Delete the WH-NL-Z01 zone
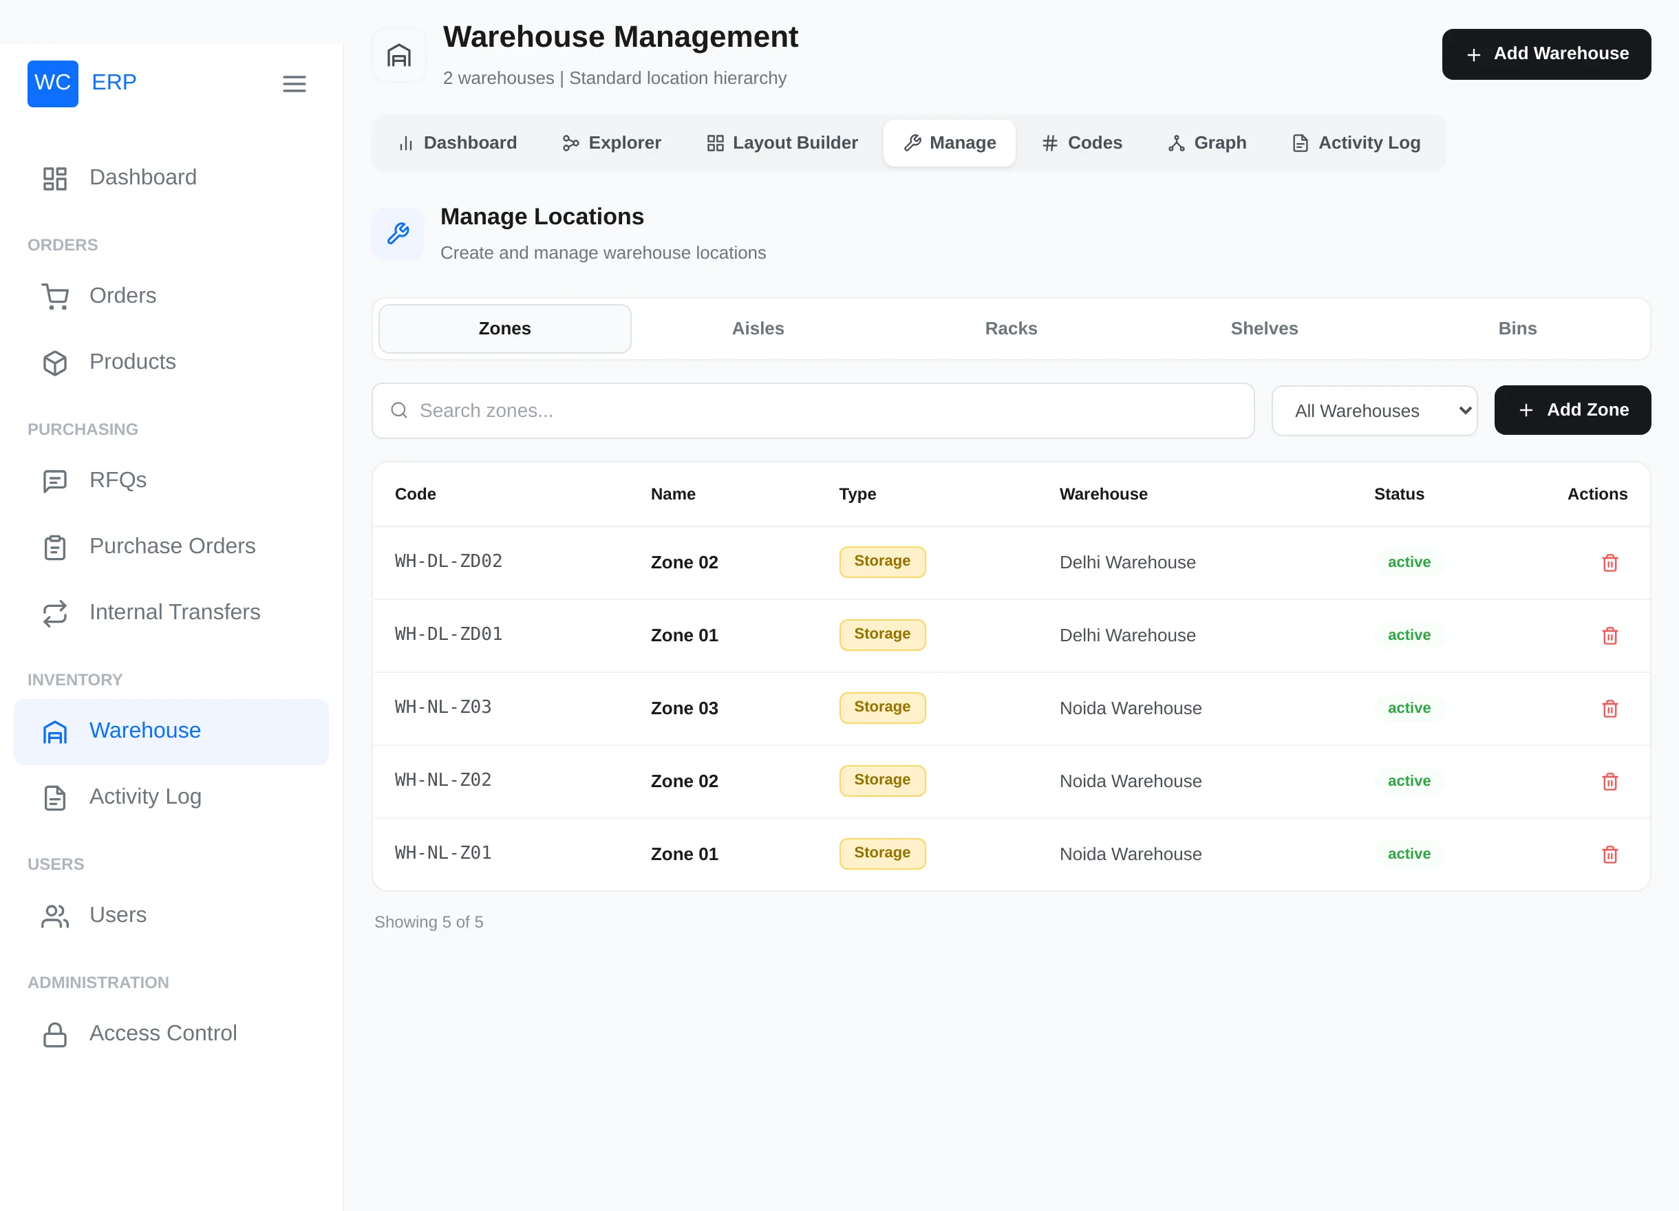This screenshot has width=1679, height=1211. [1610, 854]
